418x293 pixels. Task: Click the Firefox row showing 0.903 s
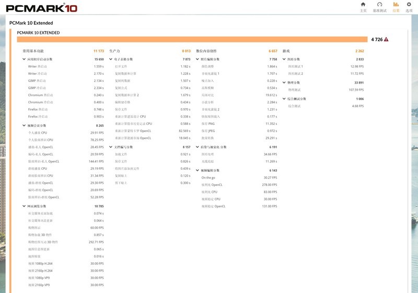coord(66,116)
